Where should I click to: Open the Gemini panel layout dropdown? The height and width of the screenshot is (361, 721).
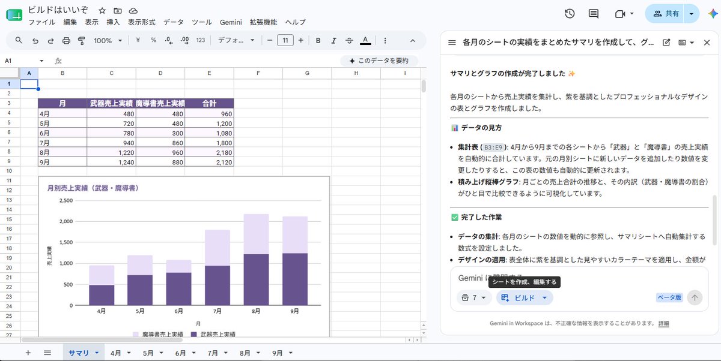[x=686, y=43]
